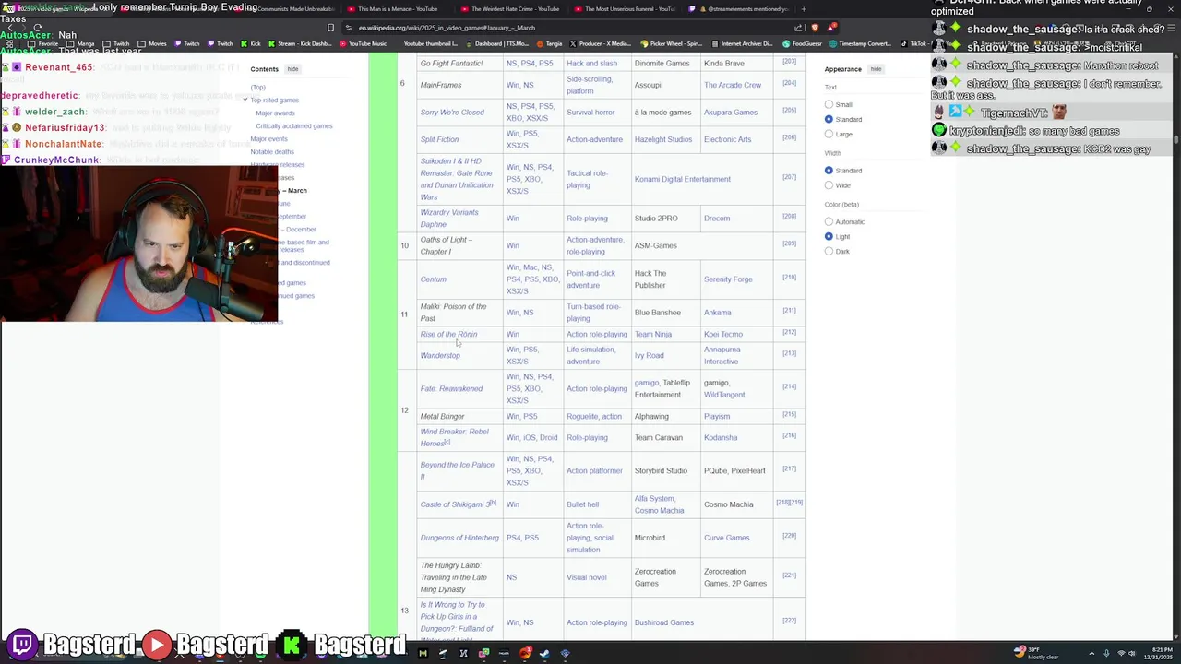The height and width of the screenshot is (664, 1181).
Task: Hide the Appearance panel
Action: pos(876,69)
